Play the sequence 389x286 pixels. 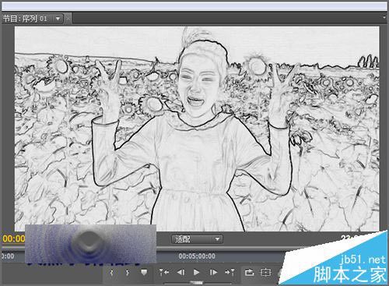click(197, 272)
